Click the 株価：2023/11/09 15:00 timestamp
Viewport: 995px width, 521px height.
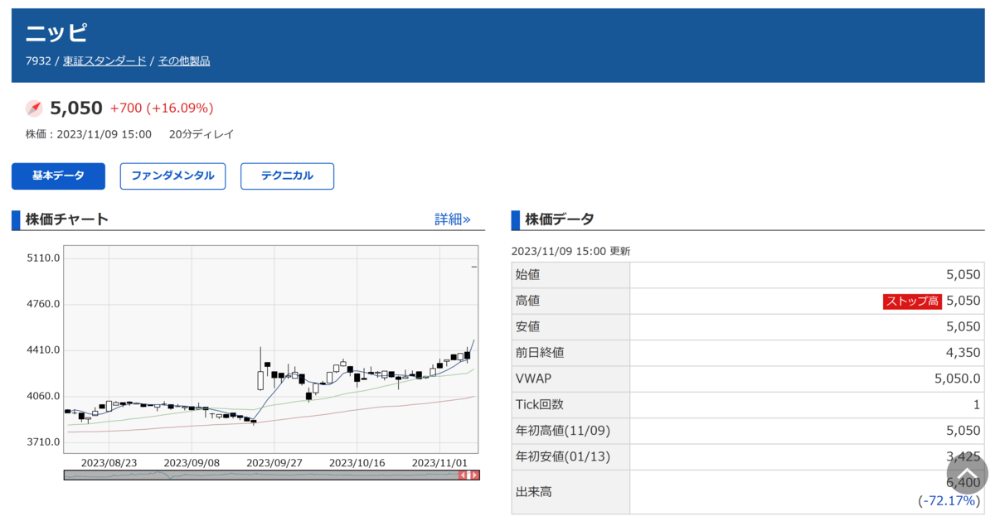pyautogui.click(x=88, y=134)
